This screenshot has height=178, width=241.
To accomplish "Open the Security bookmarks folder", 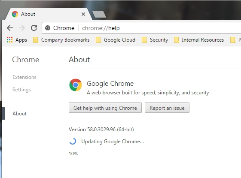I will point(155,40).
